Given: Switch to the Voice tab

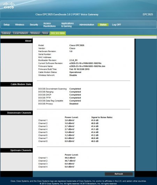Looking at the screenshot, I should point(45,33).
